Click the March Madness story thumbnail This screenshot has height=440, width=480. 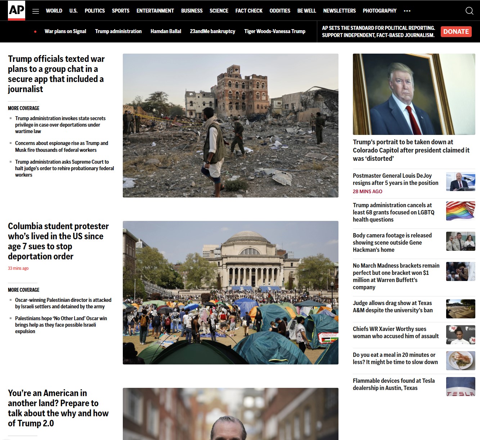[x=461, y=271]
